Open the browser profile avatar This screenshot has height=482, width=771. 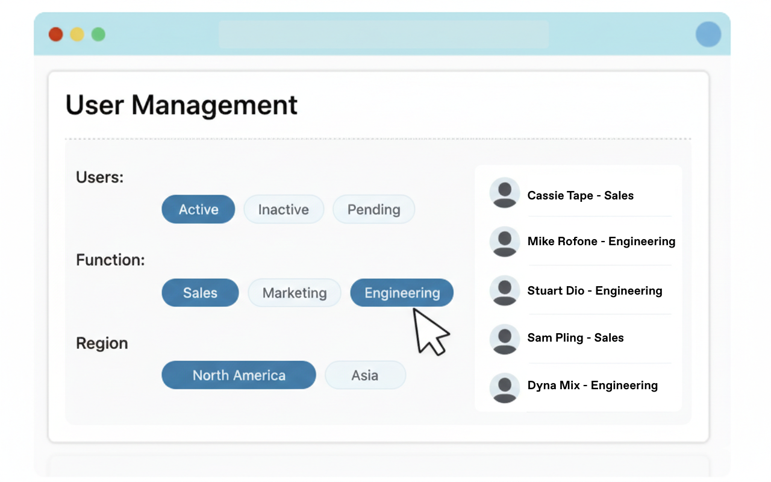[708, 34]
